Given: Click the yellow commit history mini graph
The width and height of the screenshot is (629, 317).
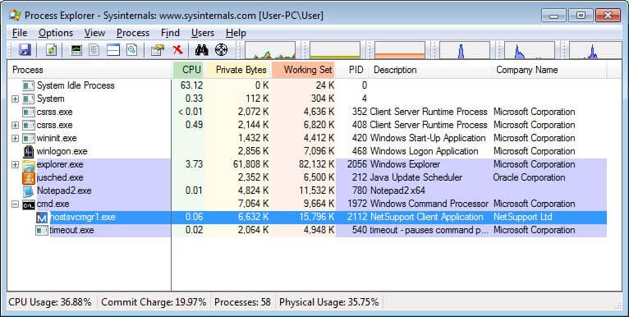Looking at the screenshot, I should (x=335, y=50).
